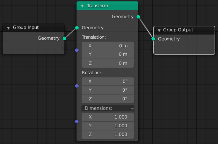The image size is (218, 144).
Task: Click the empty socket on Group Input
Action: coord(65,47)
